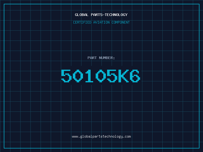Open the www.globalpartstechnology.com link
Screen dimensions: 203x152
click(101, 137)
